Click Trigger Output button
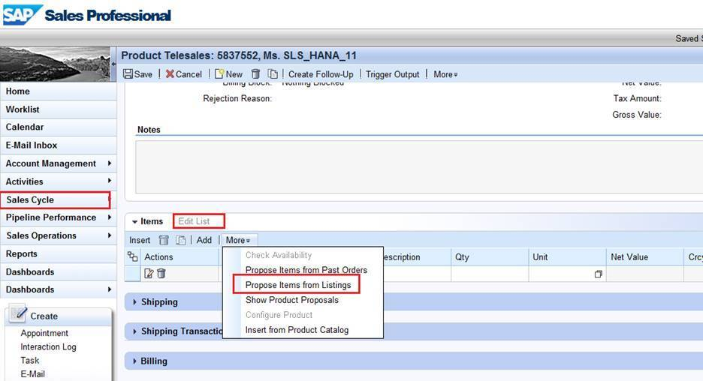 (x=392, y=74)
